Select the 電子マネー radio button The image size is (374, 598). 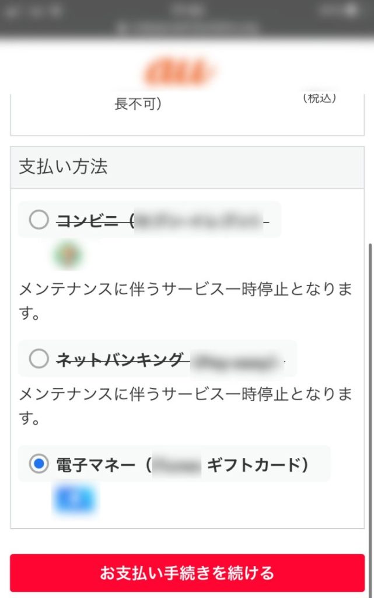pos(39,464)
